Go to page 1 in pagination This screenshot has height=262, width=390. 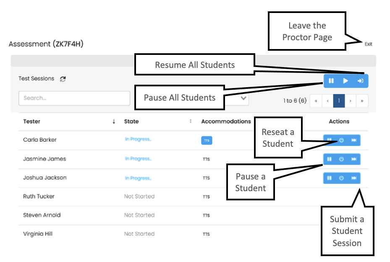tap(339, 101)
